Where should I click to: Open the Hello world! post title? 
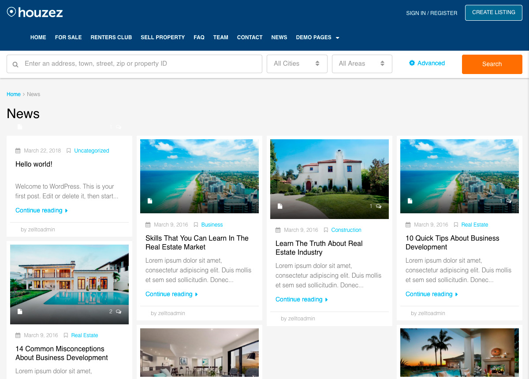tap(34, 164)
